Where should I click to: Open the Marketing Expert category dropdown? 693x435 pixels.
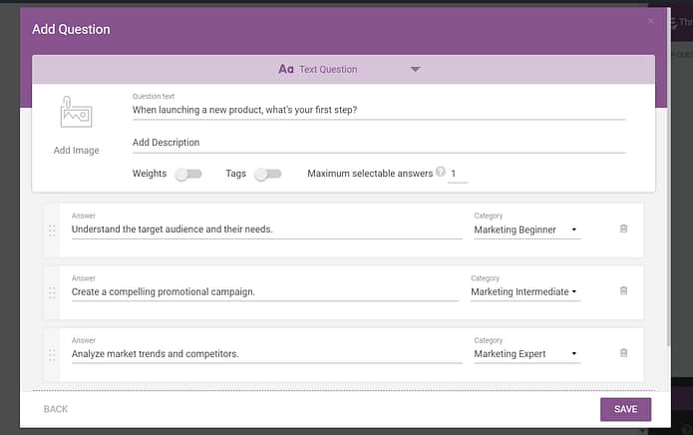[x=526, y=353]
